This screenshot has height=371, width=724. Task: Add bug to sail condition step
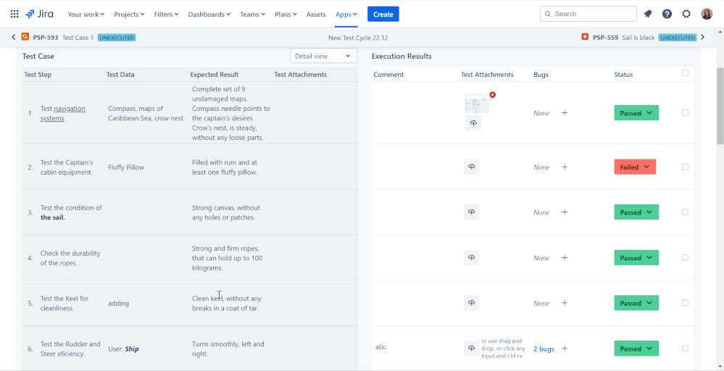pyautogui.click(x=565, y=212)
